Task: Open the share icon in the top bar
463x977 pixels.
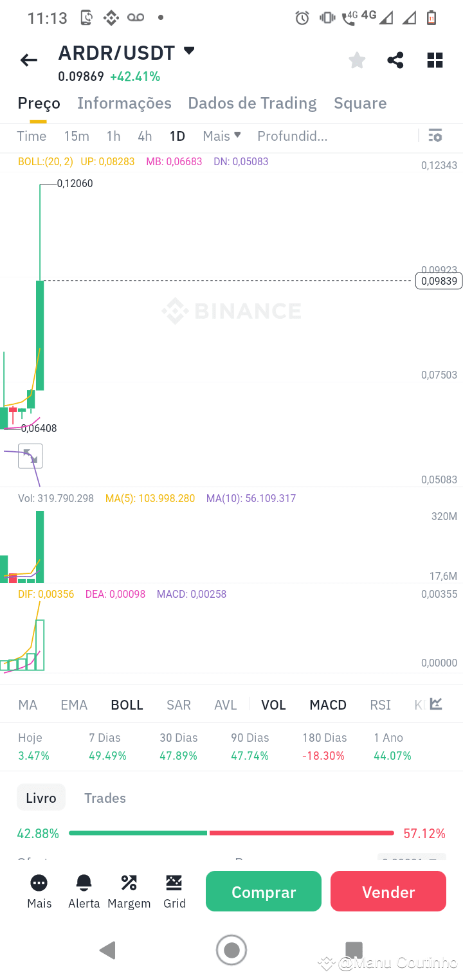Action: pos(395,60)
